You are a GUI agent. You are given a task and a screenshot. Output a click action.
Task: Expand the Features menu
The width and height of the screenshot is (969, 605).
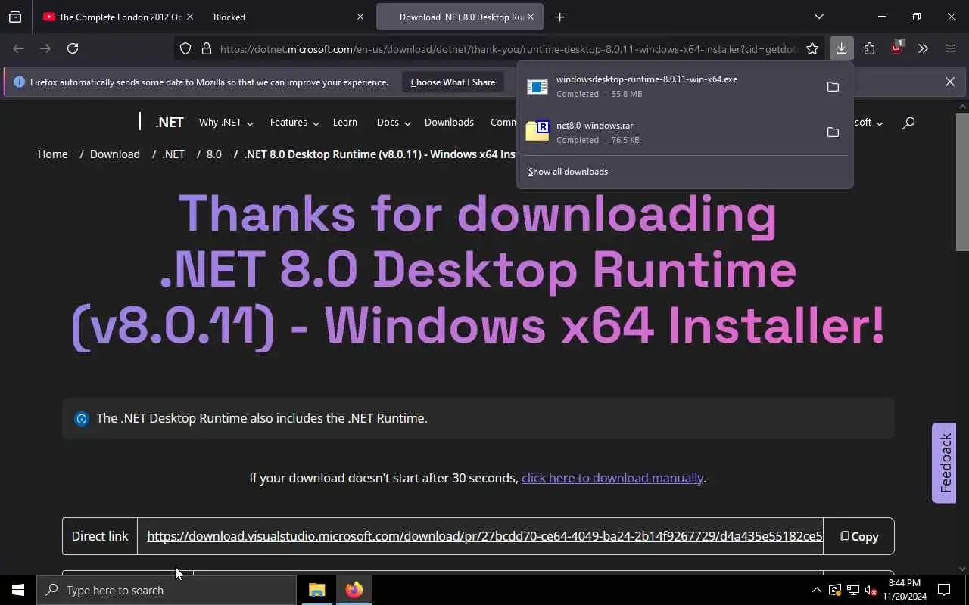coord(294,123)
